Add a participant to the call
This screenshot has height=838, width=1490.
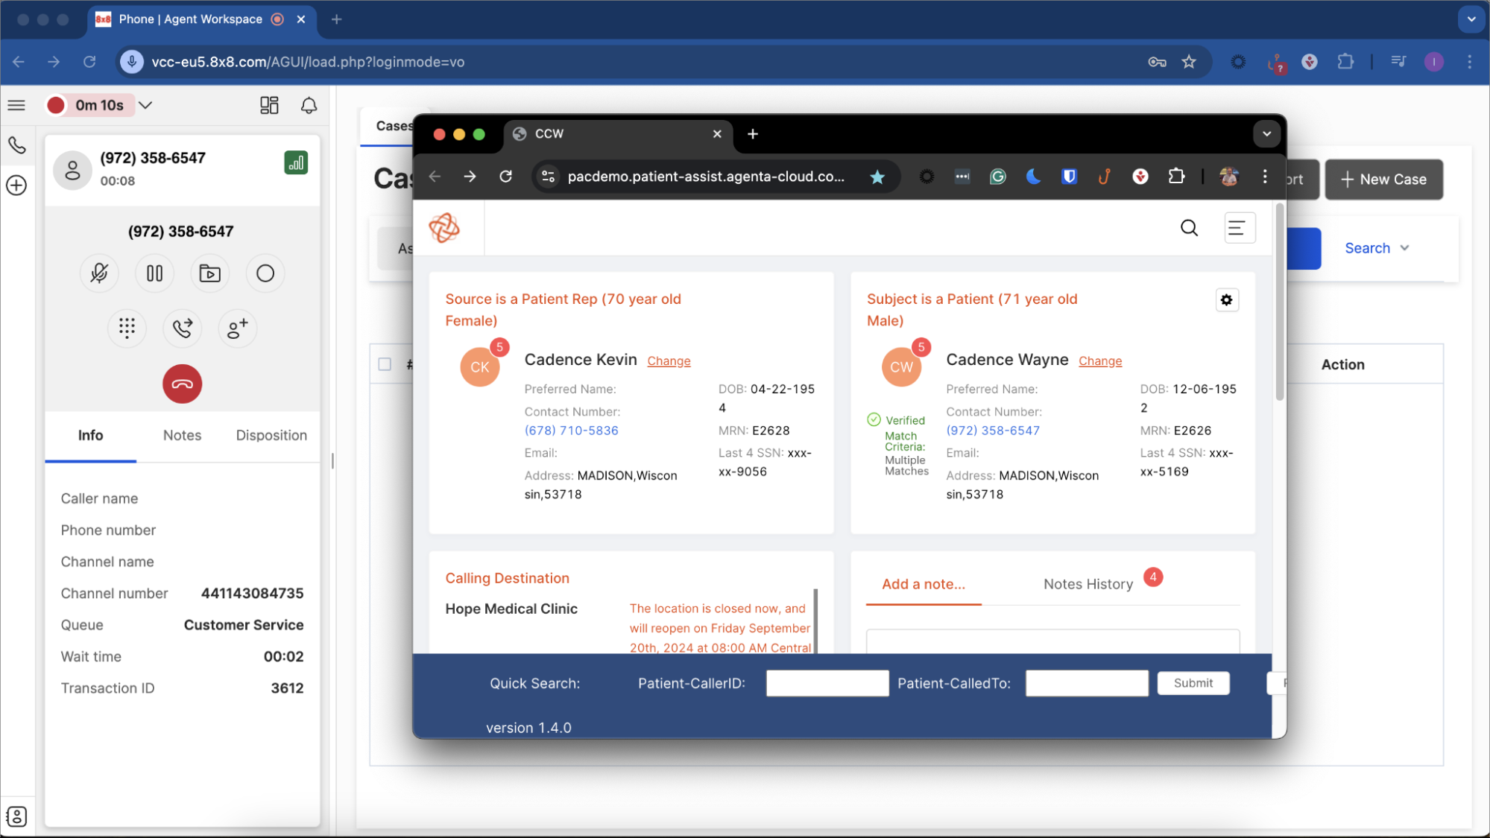237,328
